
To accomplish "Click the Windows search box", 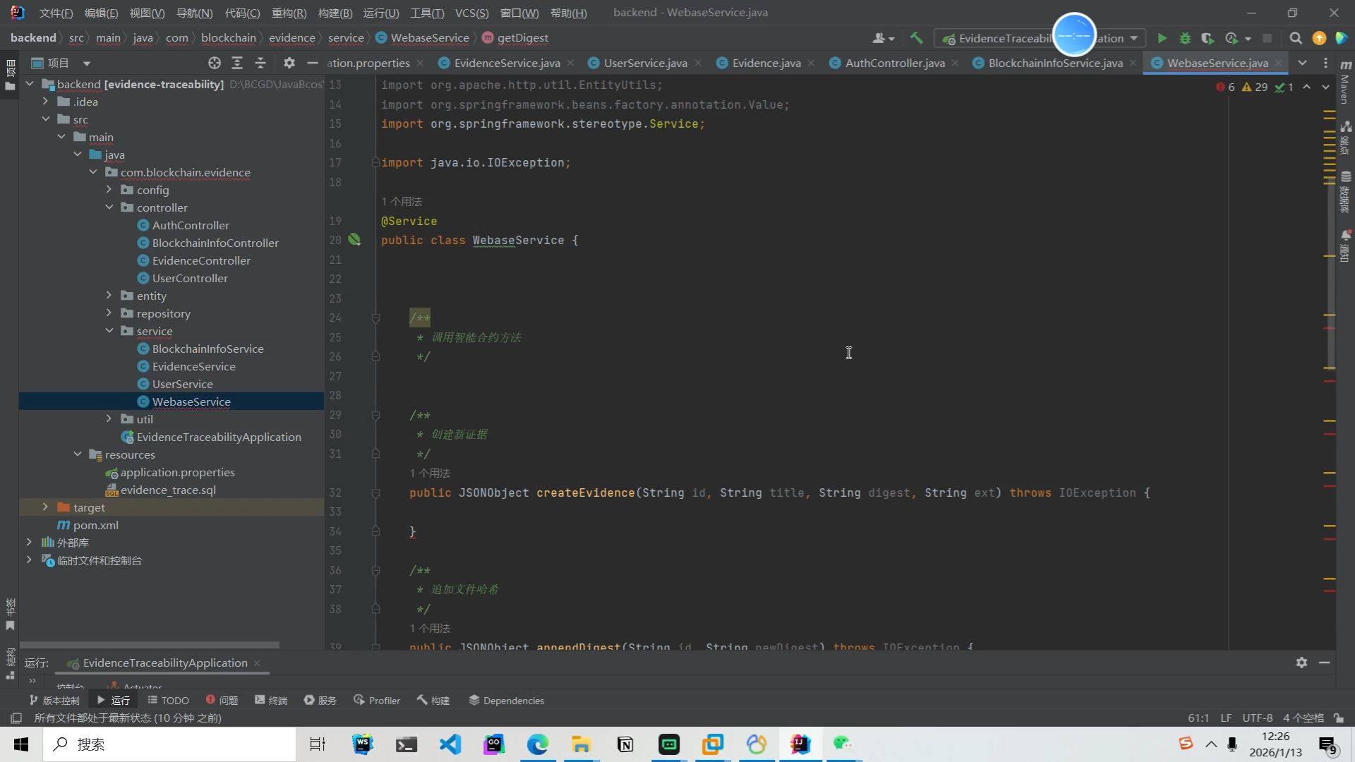I will (169, 744).
